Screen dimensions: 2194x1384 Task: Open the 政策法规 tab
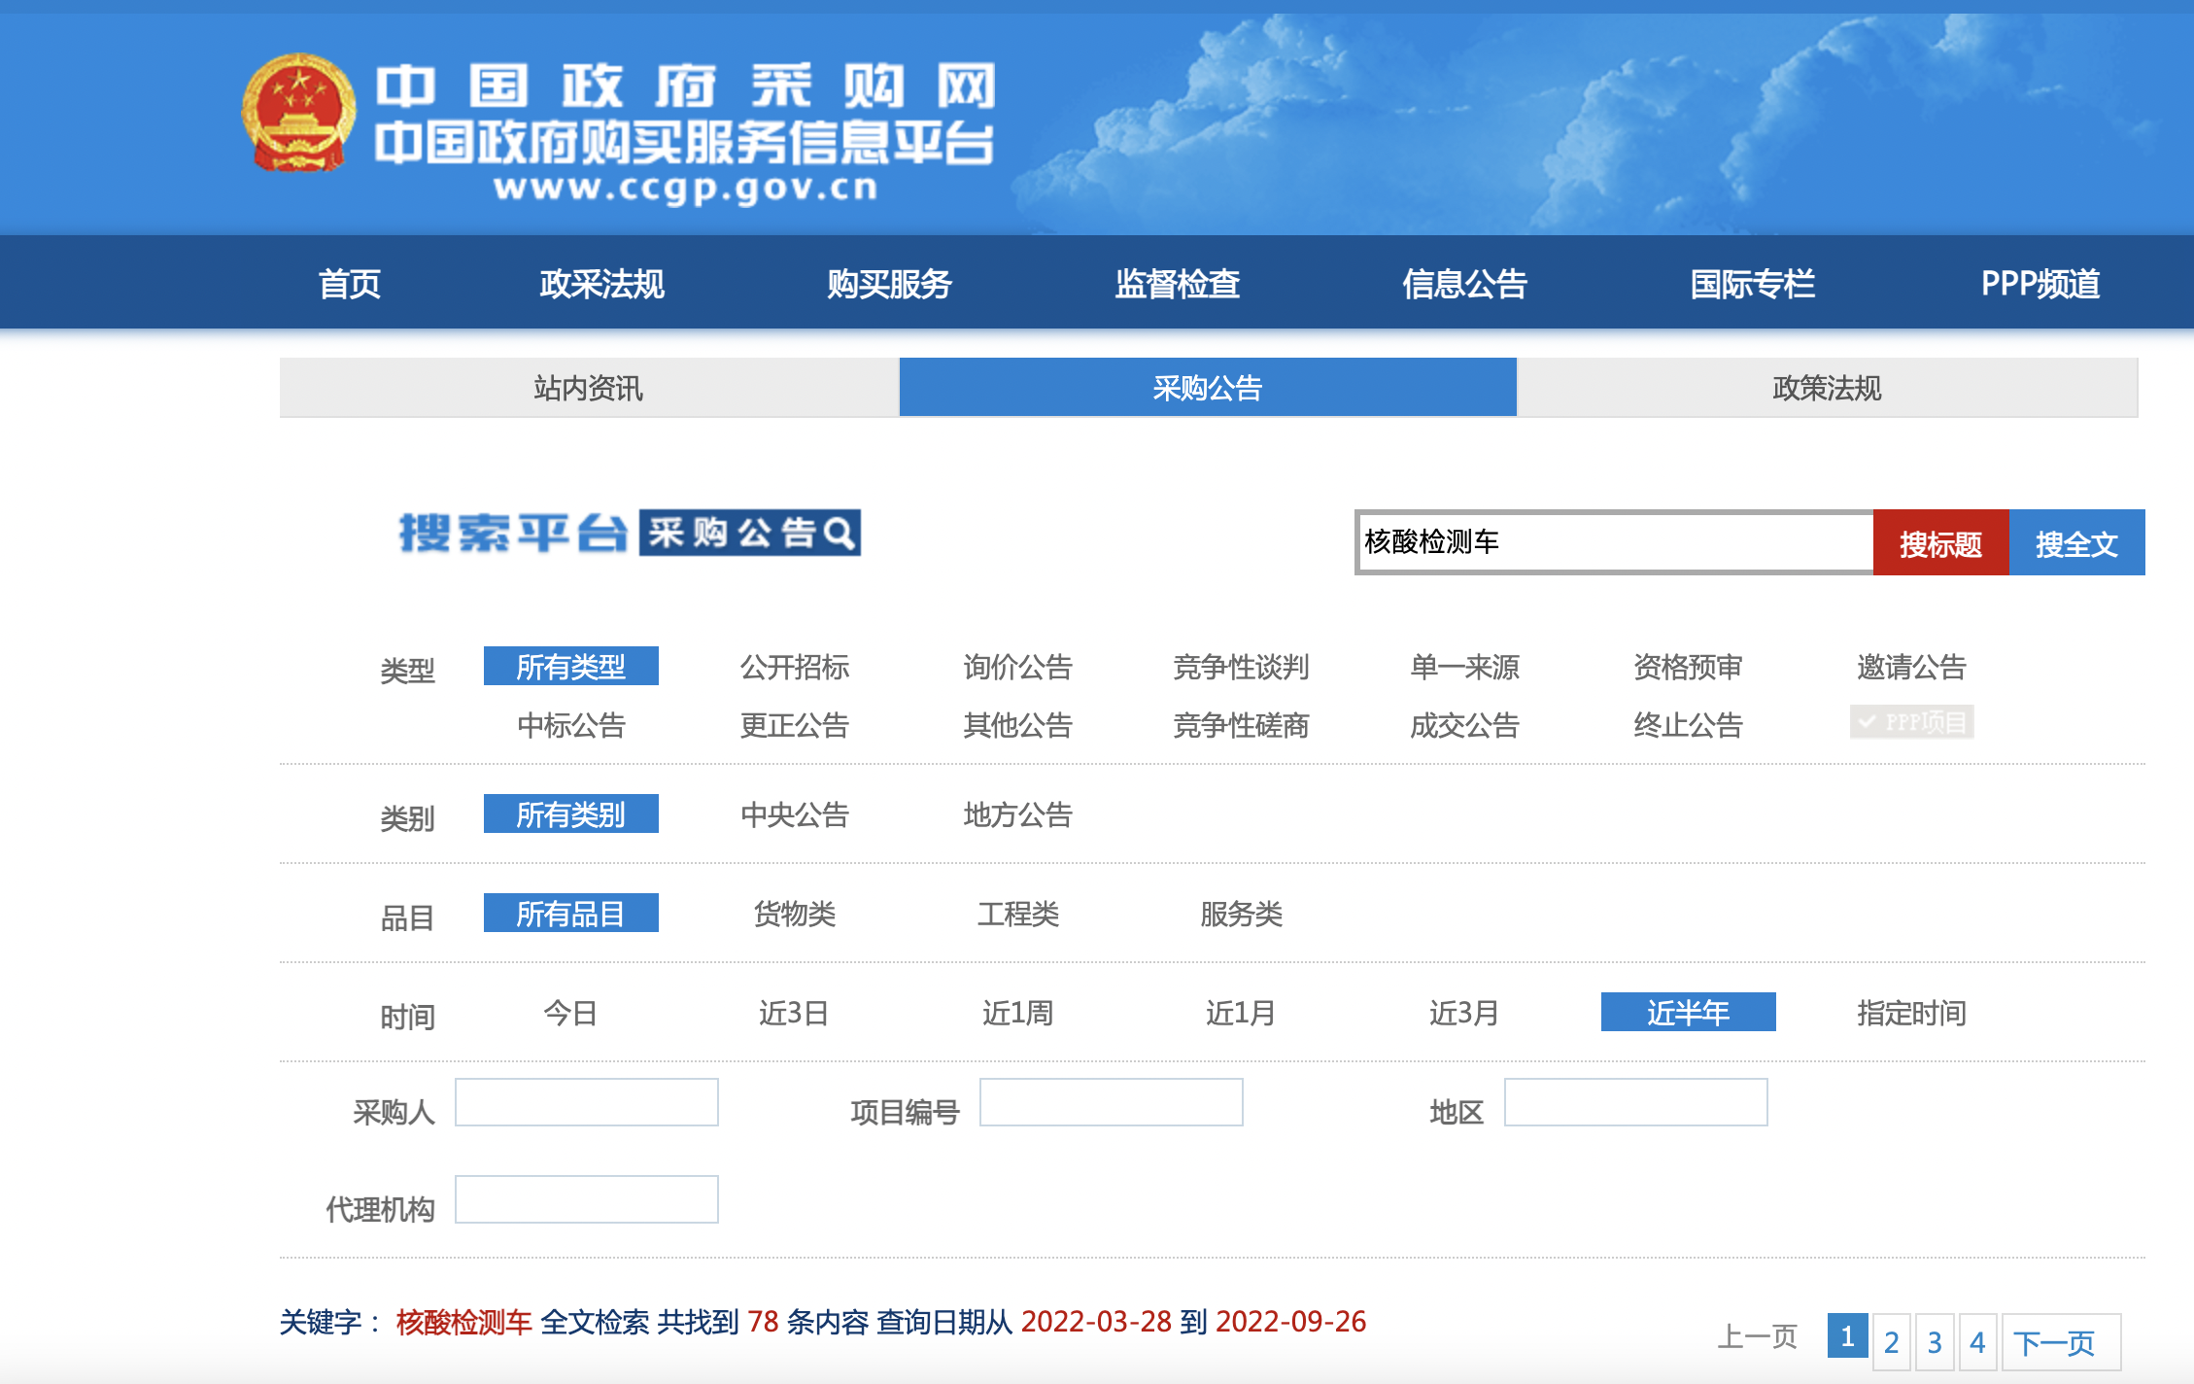point(1825,389)
